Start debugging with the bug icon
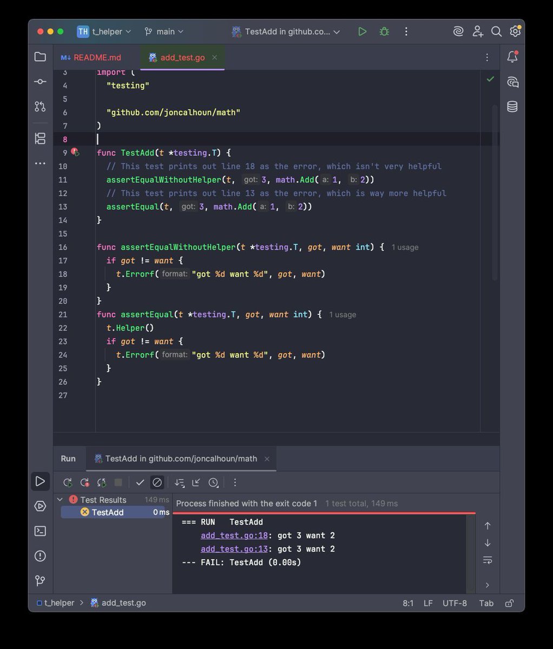 click(x=384, y=31)
